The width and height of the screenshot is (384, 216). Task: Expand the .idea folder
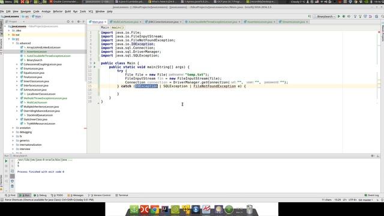[x=9, y=31]
